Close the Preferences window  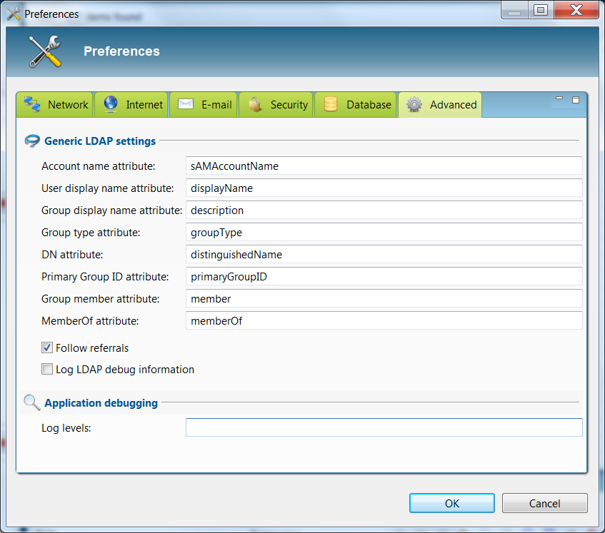pos(576,10)
